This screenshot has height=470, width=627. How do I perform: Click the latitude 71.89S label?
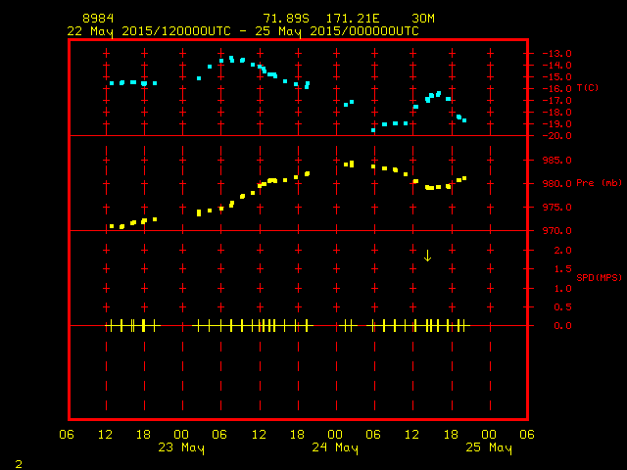tap(286, 19)
